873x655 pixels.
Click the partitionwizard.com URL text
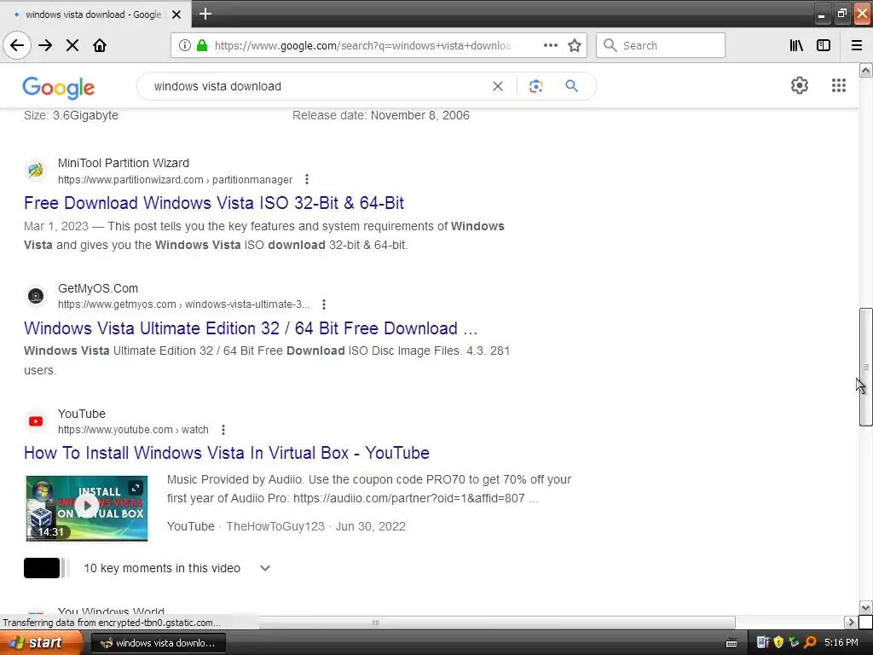(175, 179)
